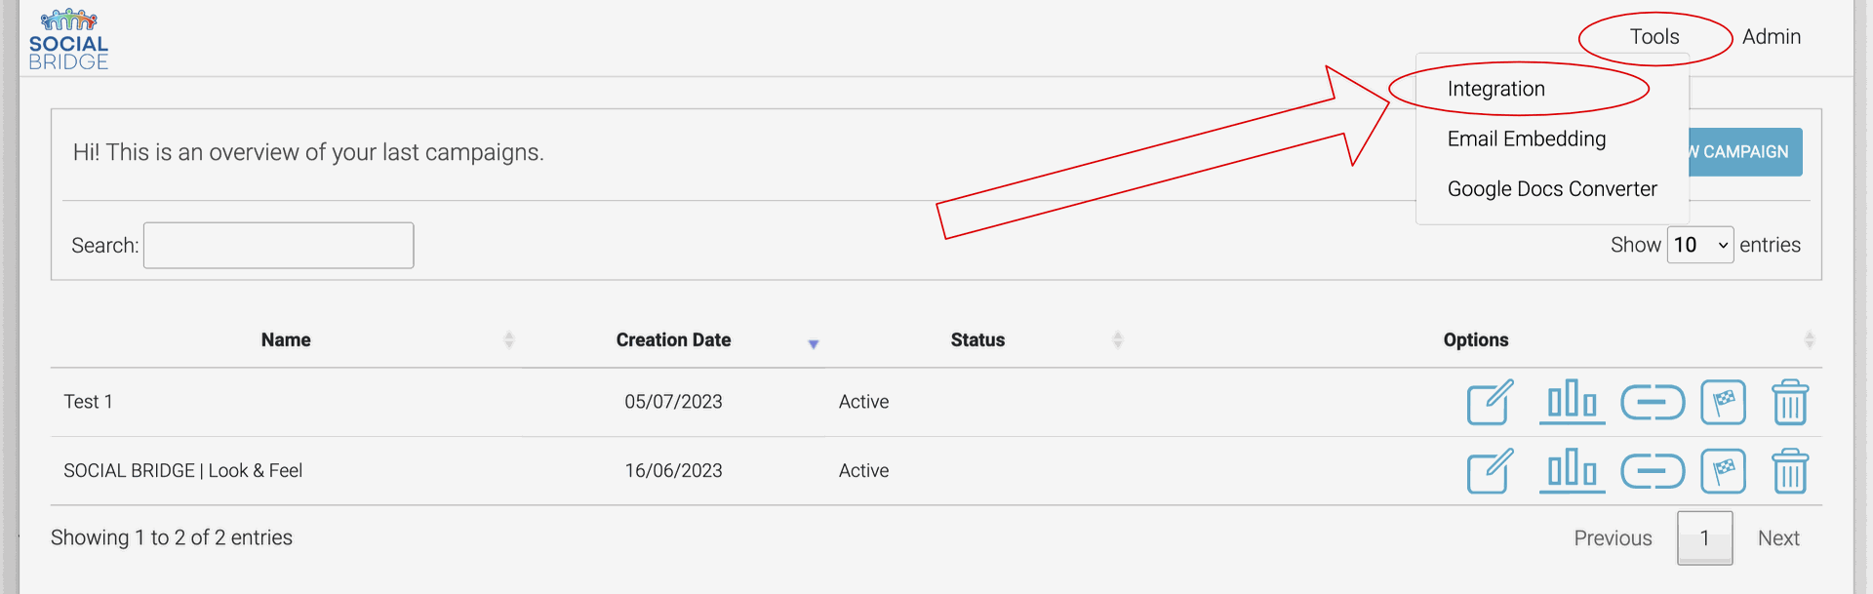Viewport: 1873px width, 594px height.
Task: Delete SOCIAL BRIDGE Look & Feel campaign
Action: click(1790, 471)
